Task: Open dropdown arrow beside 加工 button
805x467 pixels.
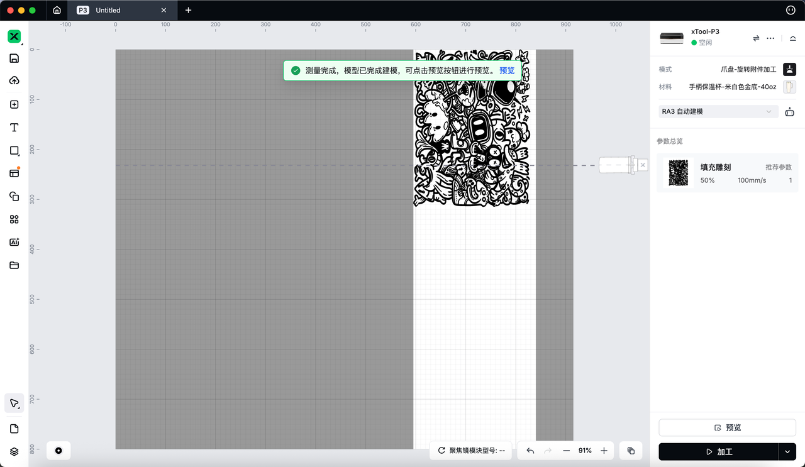Action: tap(787, 451)
